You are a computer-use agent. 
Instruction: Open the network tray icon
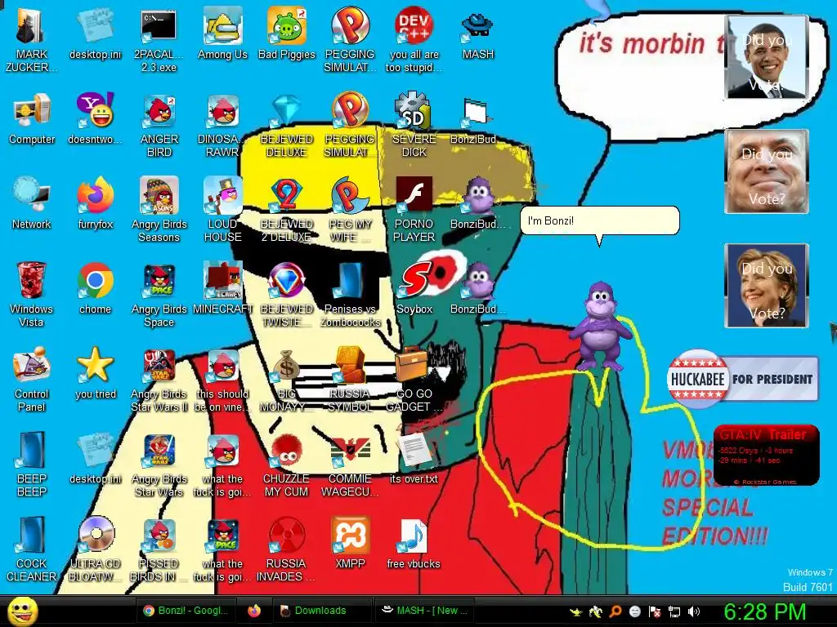(674, 611)
